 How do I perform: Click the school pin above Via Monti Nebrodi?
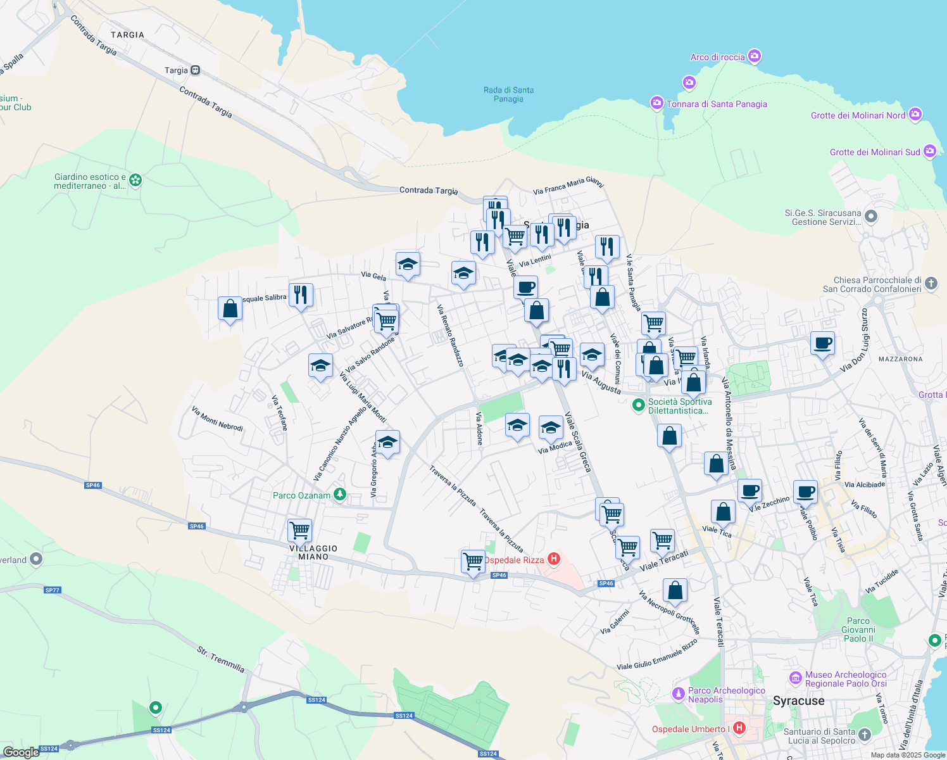click(x=320, y=366)
